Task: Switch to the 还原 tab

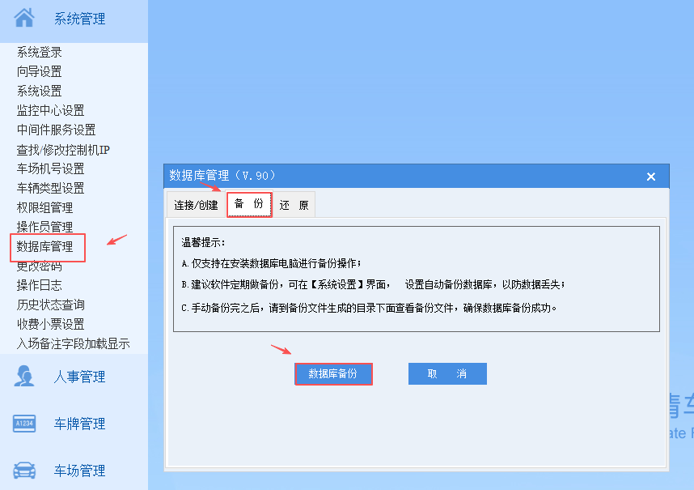Action: [x=294, y=205]
